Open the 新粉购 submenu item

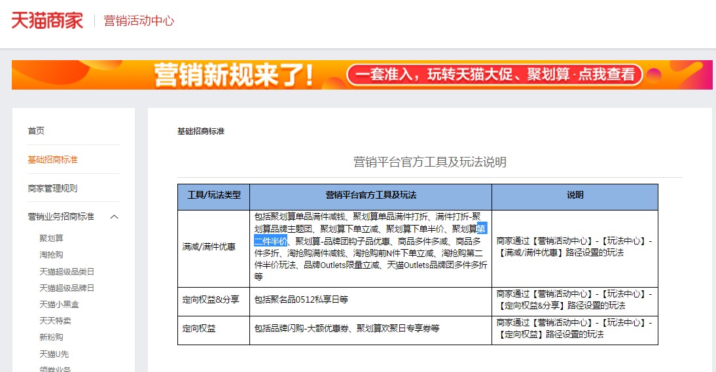pyautogui.click(x=51, y=337)
